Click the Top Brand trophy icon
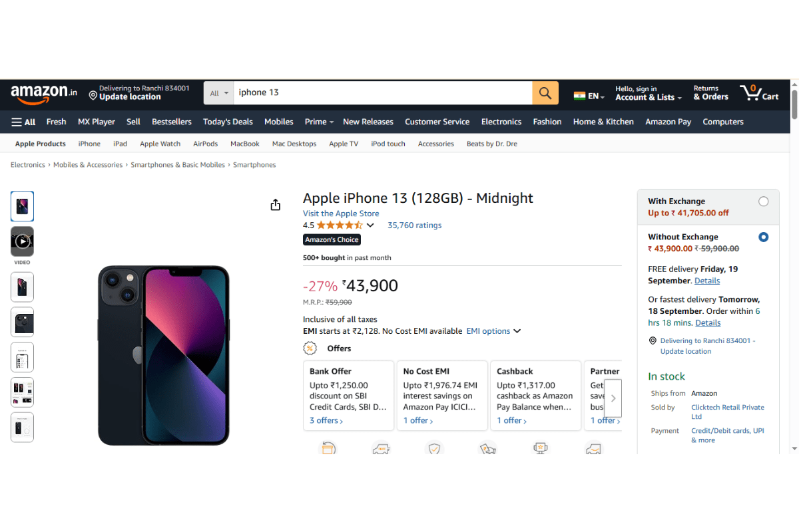This screenshot has width=799, height=532. click(541, 449)
